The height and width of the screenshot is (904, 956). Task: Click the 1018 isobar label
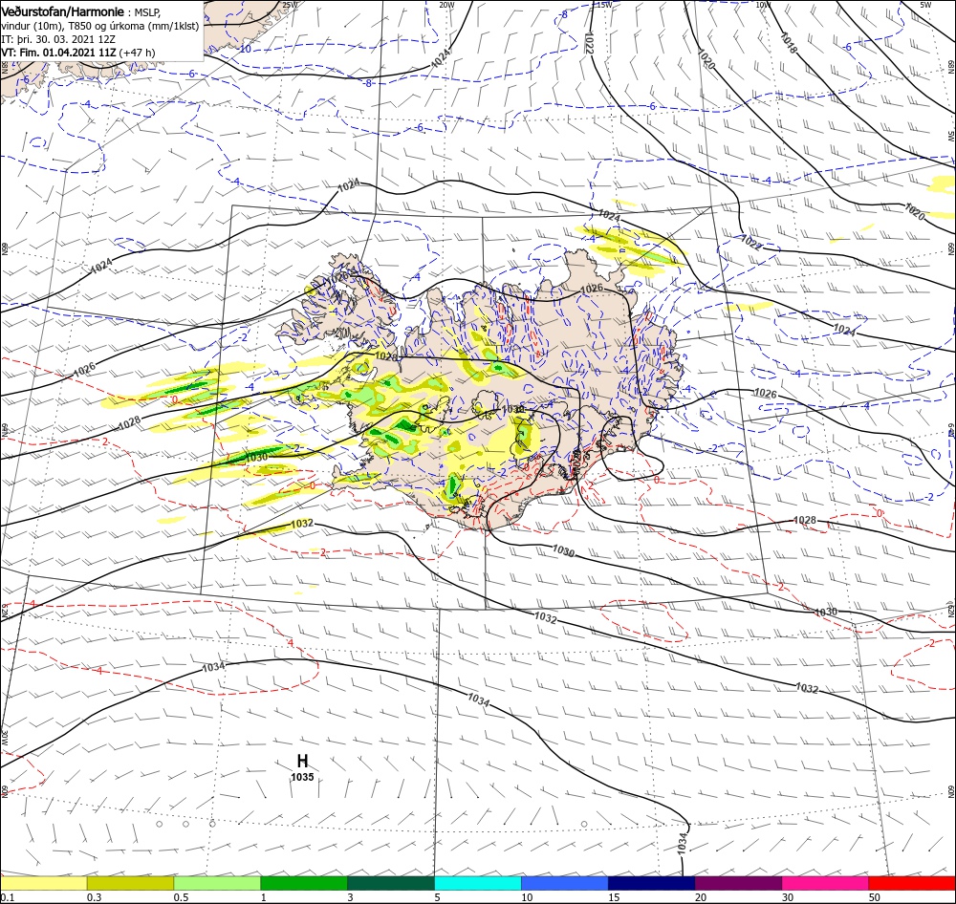[x=789, y=44]
